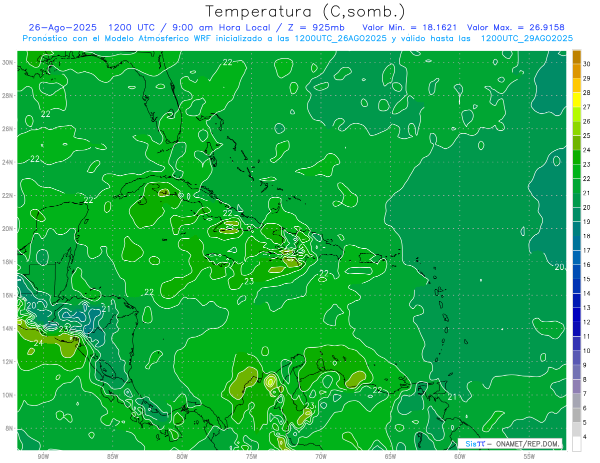Click the legend scale label "18"
This screenshot has height=463, width=600.
tap(587, 236)
